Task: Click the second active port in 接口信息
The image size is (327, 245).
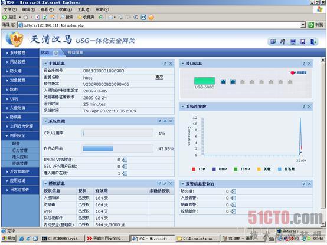Action: tap(233, 82)
